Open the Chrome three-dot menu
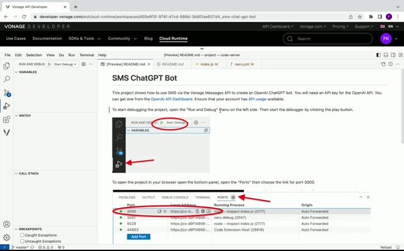This screenshot has width=404, height=251. coord(398,17)
